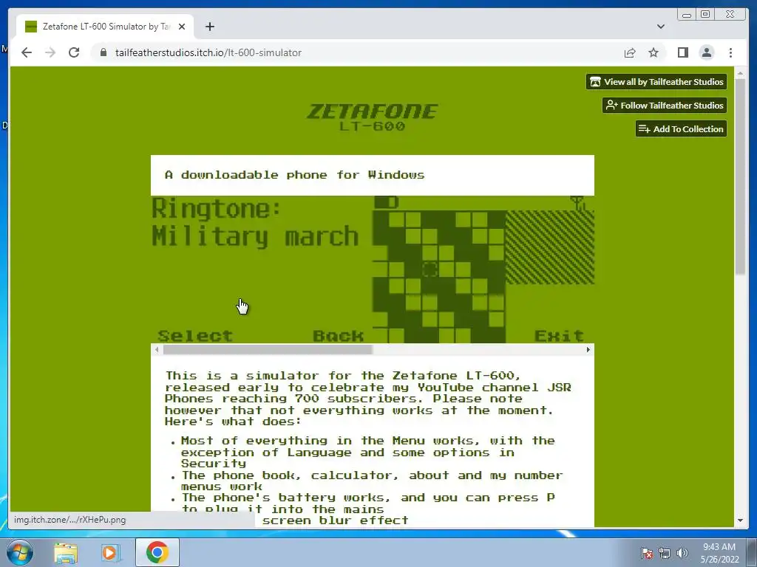Add To Collection button
Screen dimensions: 757x567
[x=681, y=128]
